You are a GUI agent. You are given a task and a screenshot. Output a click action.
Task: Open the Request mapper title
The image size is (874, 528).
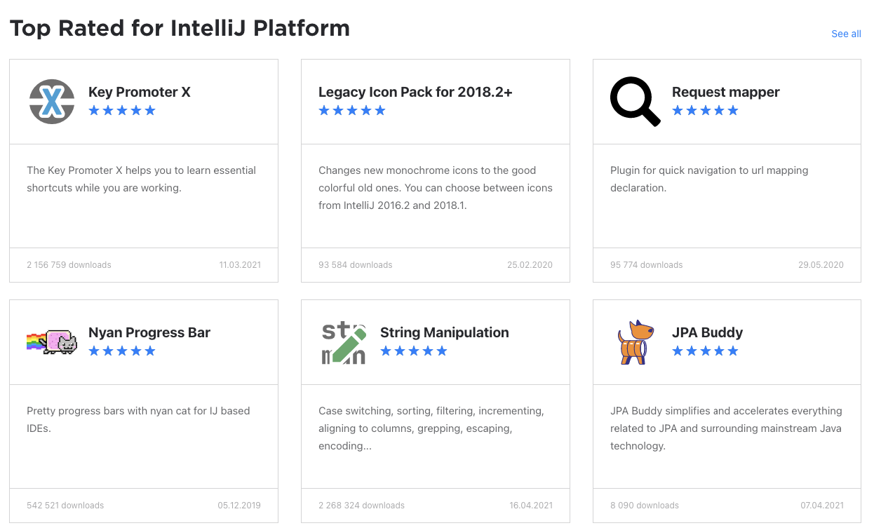[x=725, y=92]
